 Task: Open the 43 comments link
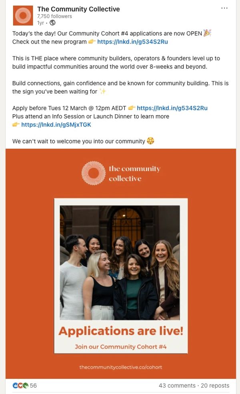click(177, 386)
